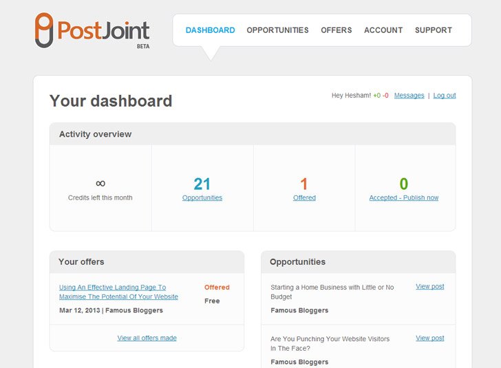This screenshot has height=368, width=501.
Task: Click the 21 Opportunities count
Action: pyautogui.click(x=202, y=184)
